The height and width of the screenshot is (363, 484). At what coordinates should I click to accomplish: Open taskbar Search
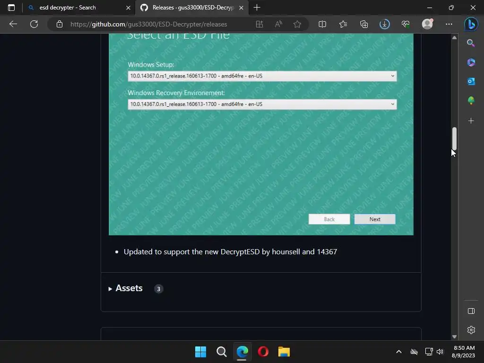coord(221,352)
